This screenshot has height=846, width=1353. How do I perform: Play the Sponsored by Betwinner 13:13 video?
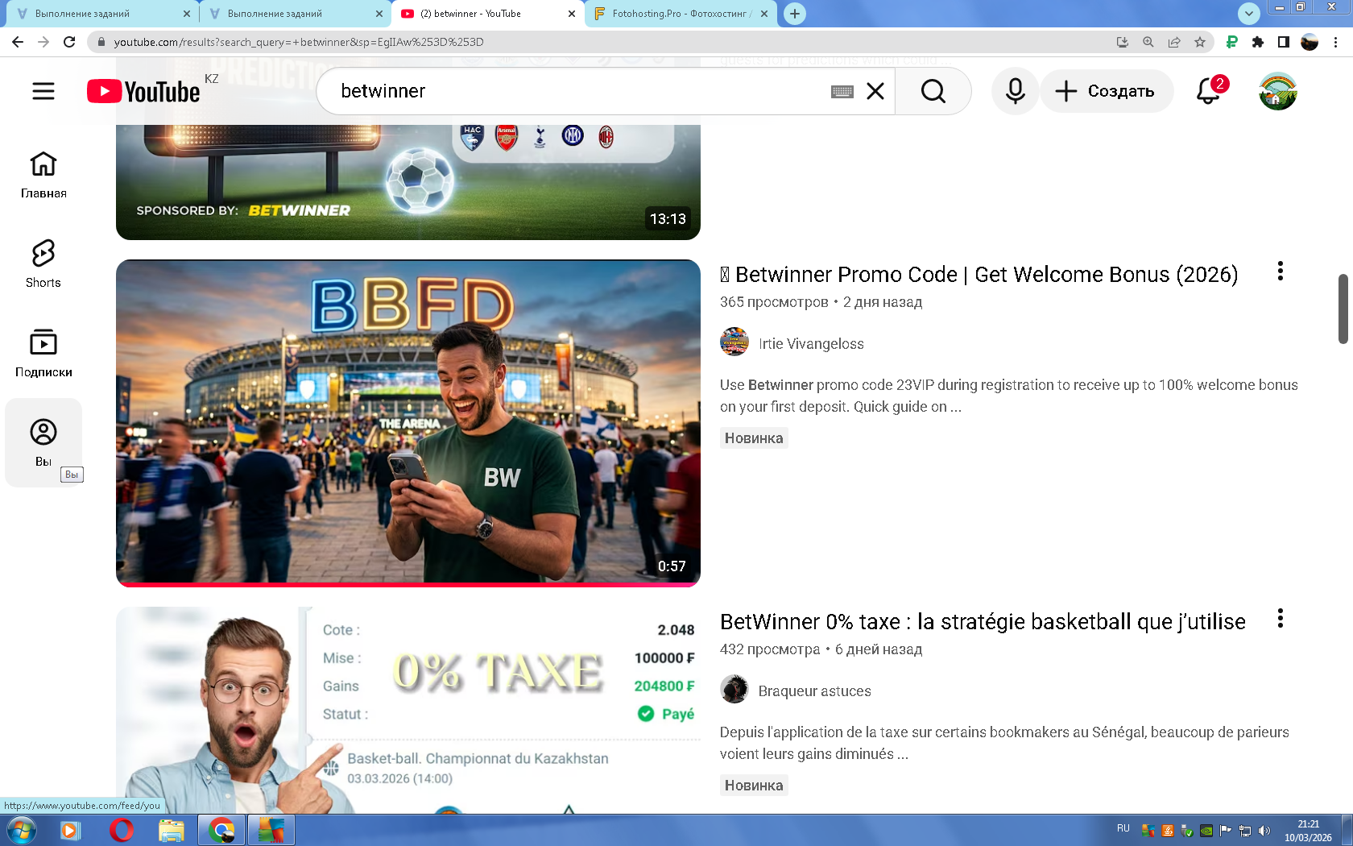pos(408,181)
